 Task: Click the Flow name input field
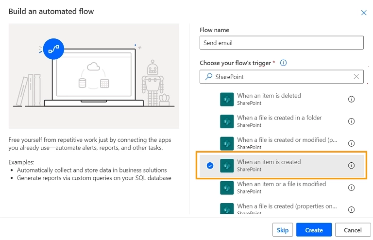tap(282, 43)
